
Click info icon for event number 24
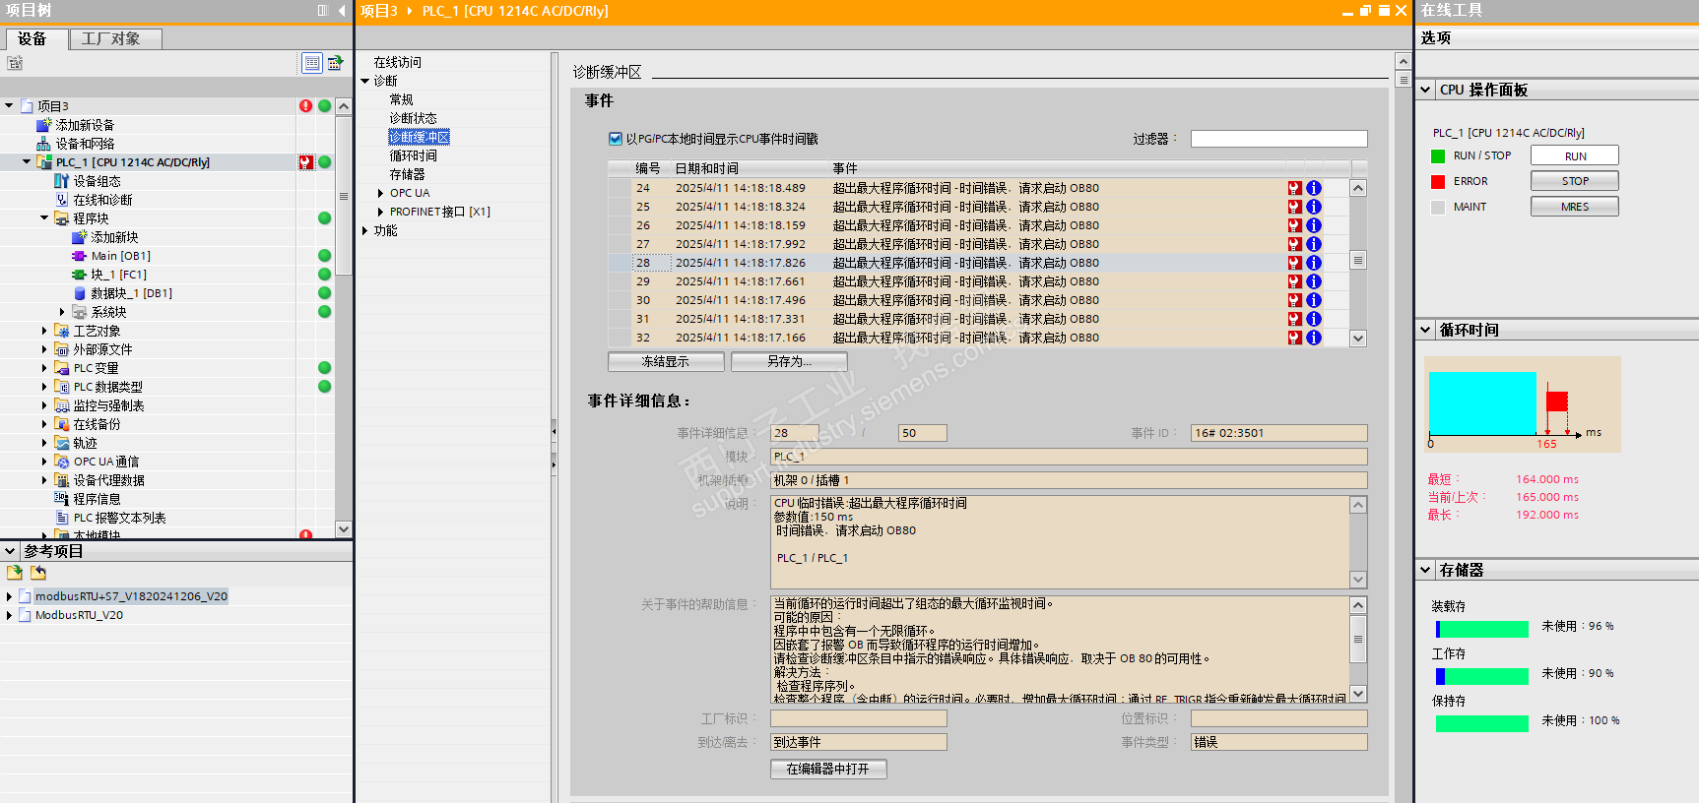click(1314, 188)
